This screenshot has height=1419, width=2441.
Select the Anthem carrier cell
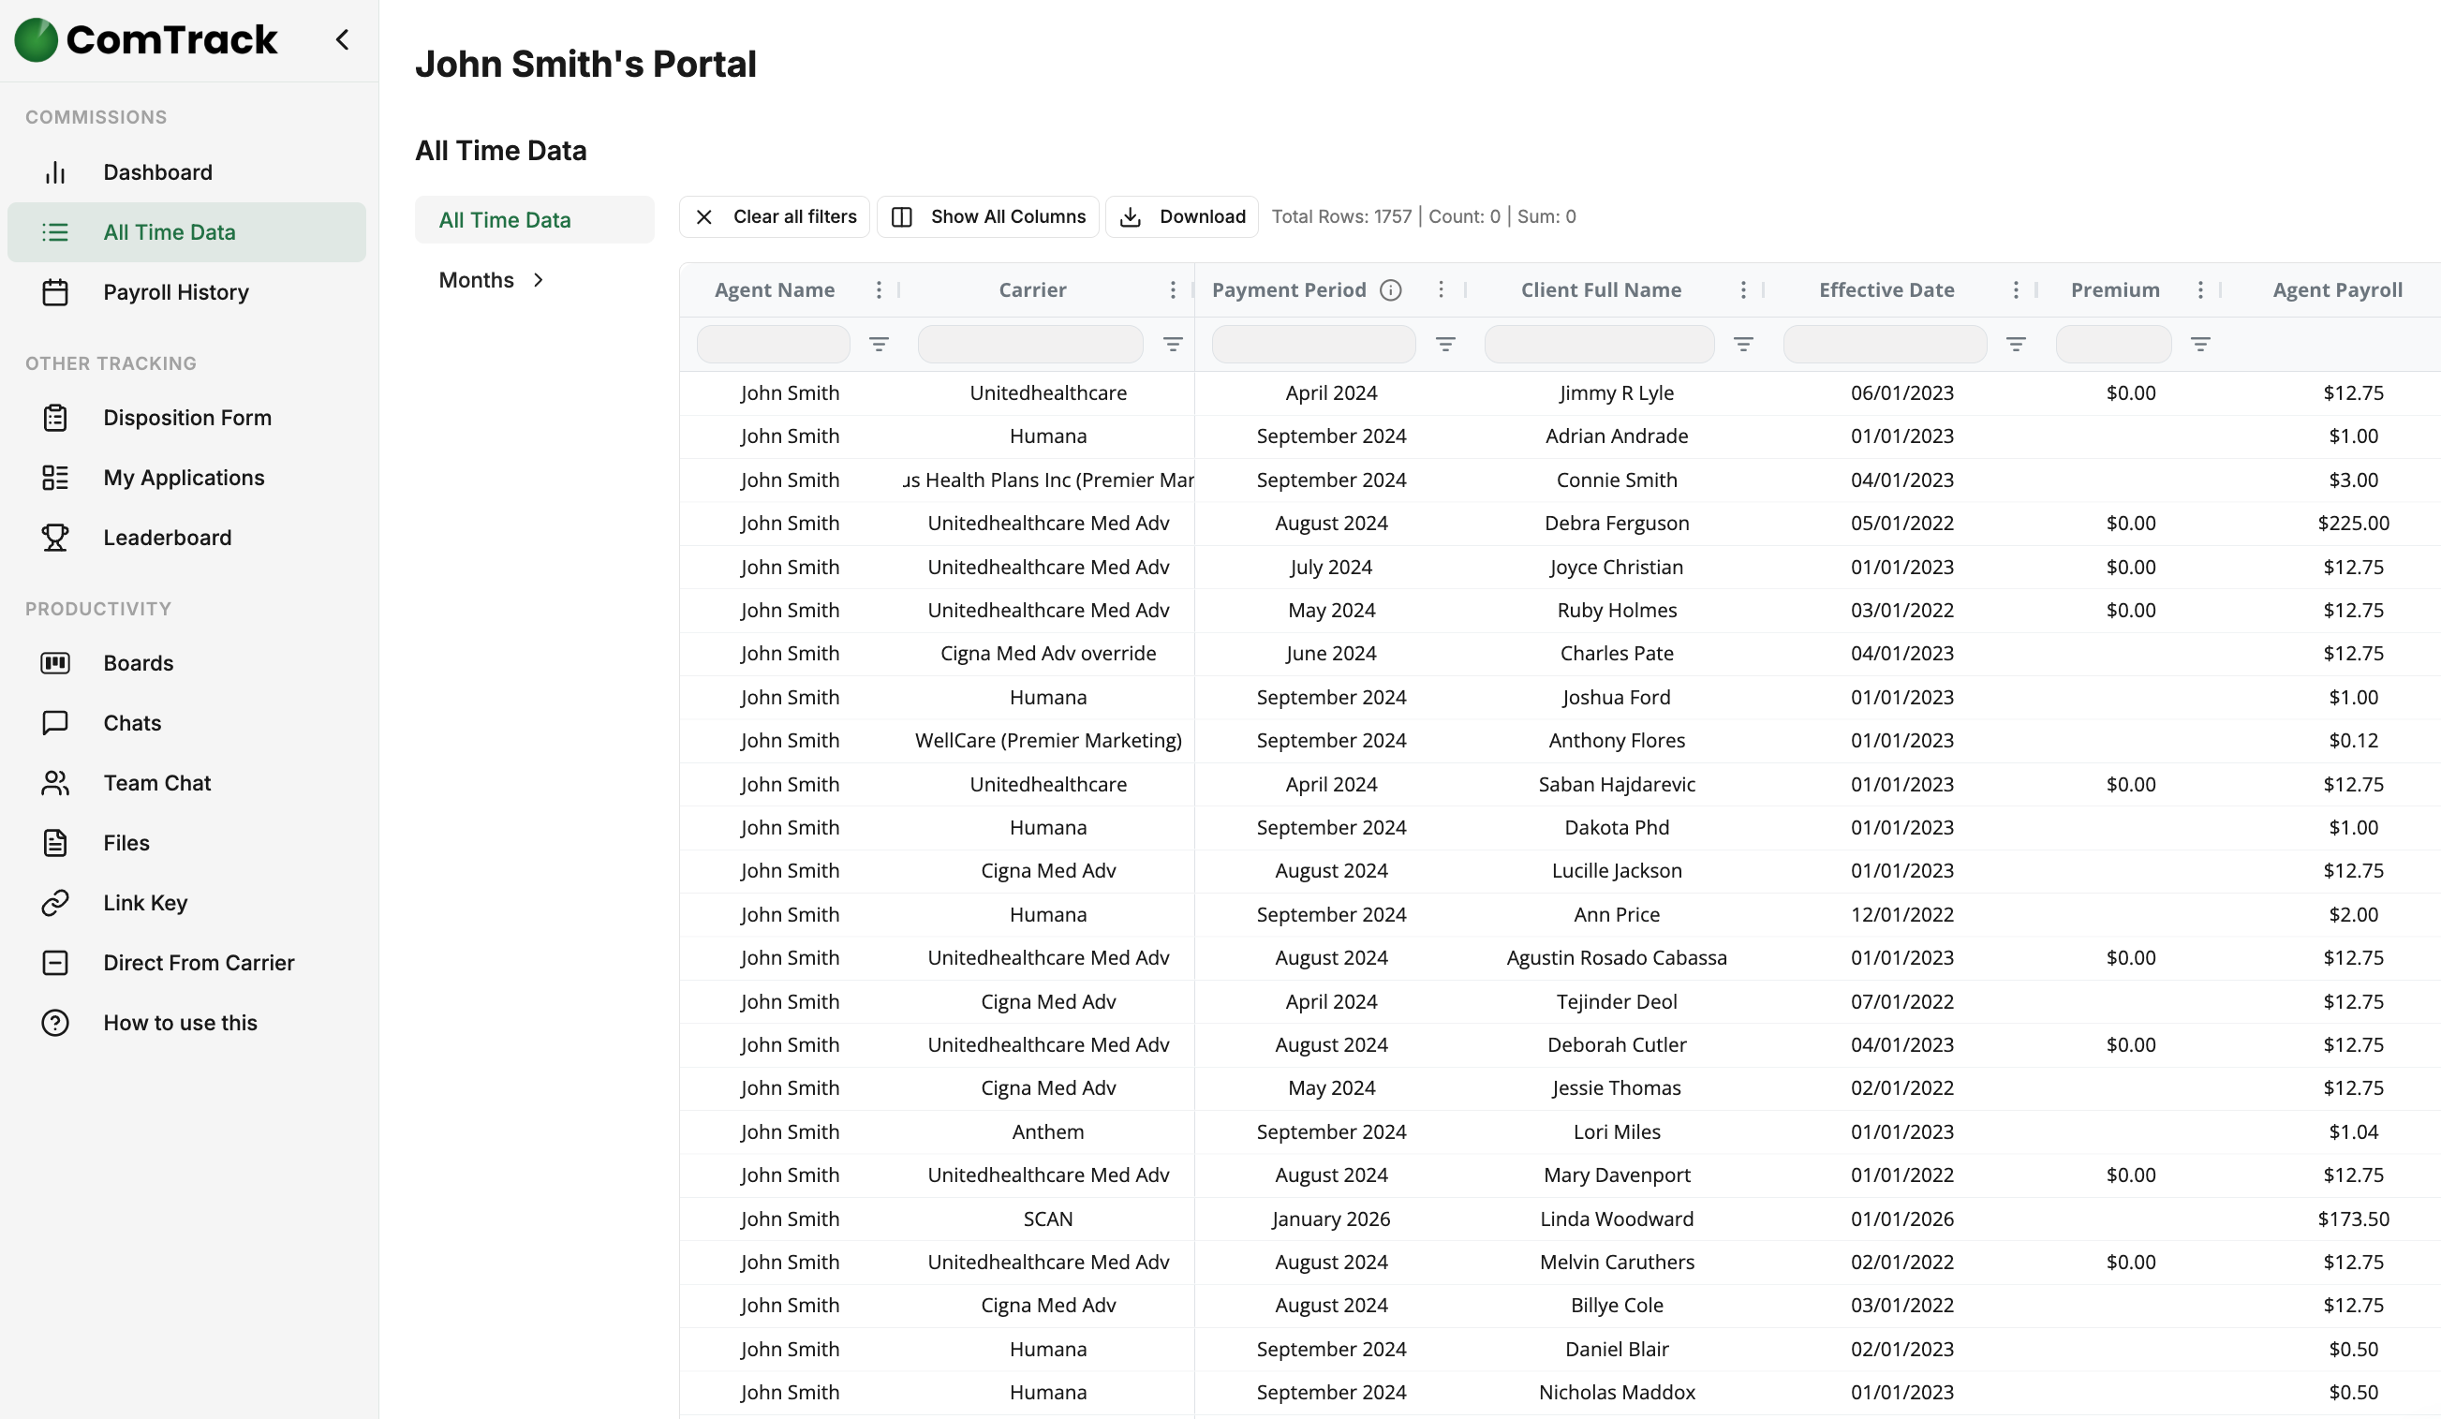1048,1132
